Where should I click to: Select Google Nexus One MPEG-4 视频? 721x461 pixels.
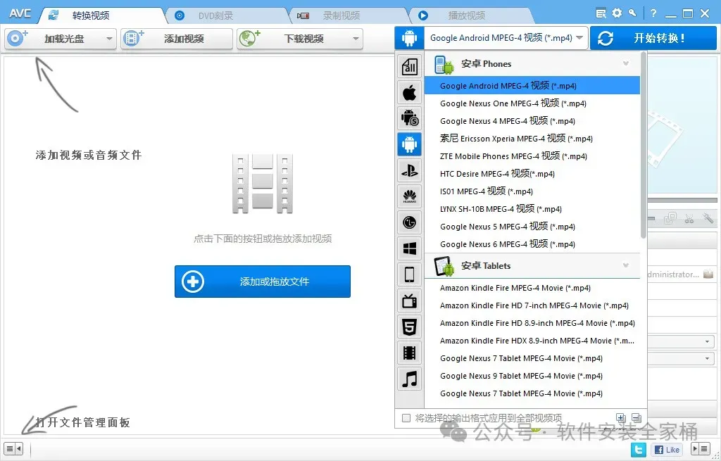tap(532, 103)
